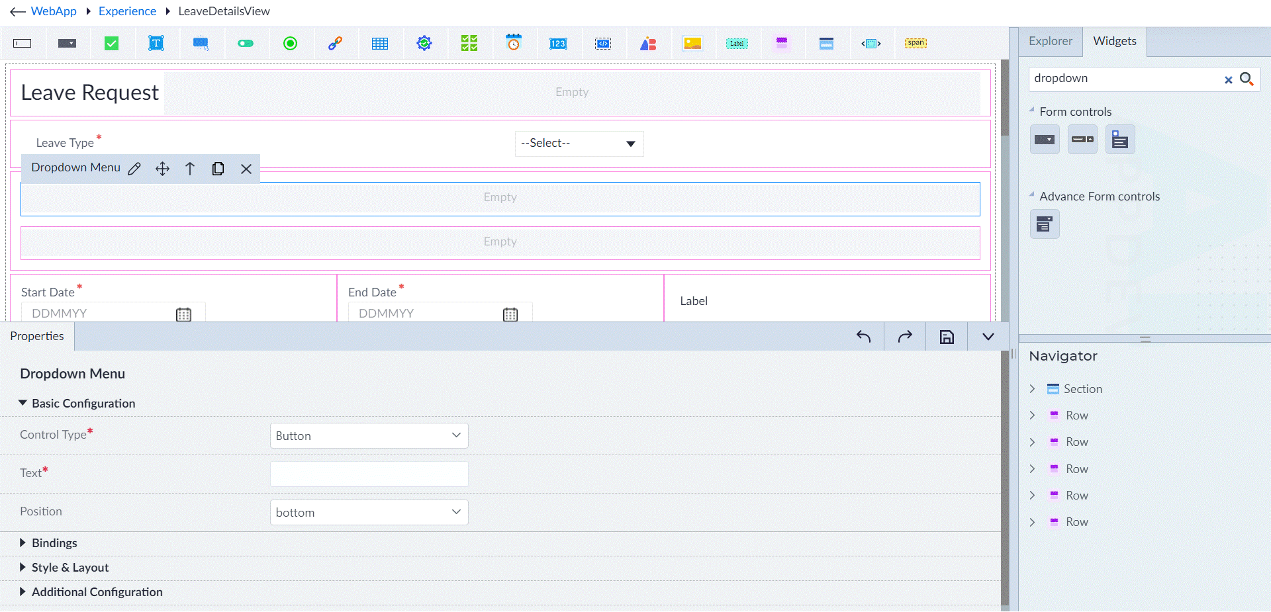Screen dimensions: 1271x612
Task: Edit the Dropdown Menu with pencil icon
Action: point(134,169)
